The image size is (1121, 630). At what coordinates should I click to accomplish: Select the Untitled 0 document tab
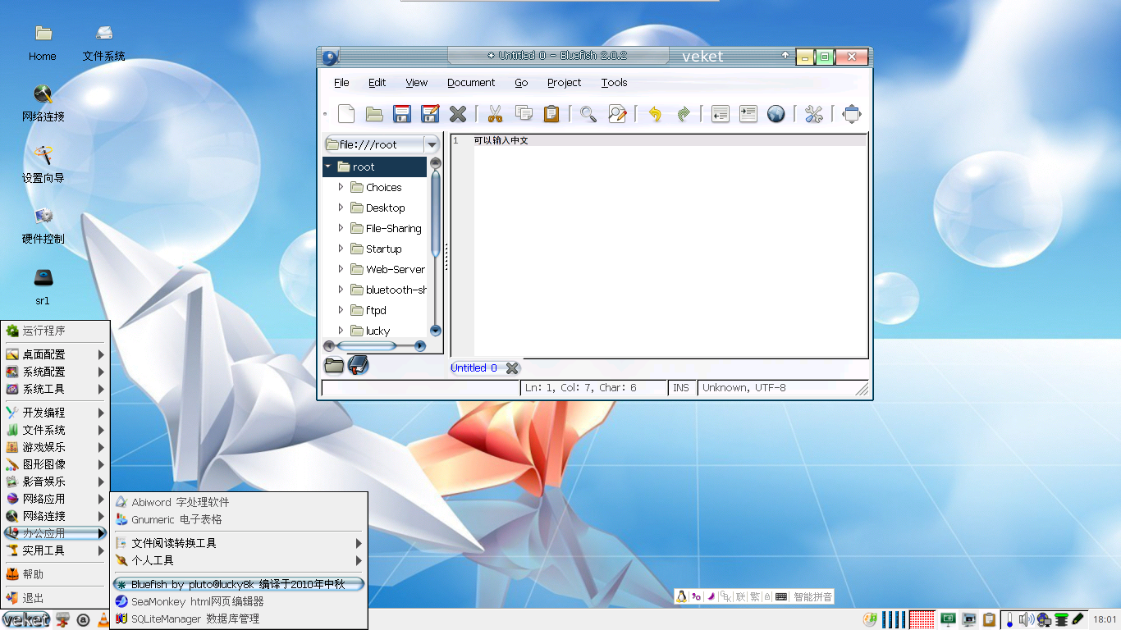point(474,368)
